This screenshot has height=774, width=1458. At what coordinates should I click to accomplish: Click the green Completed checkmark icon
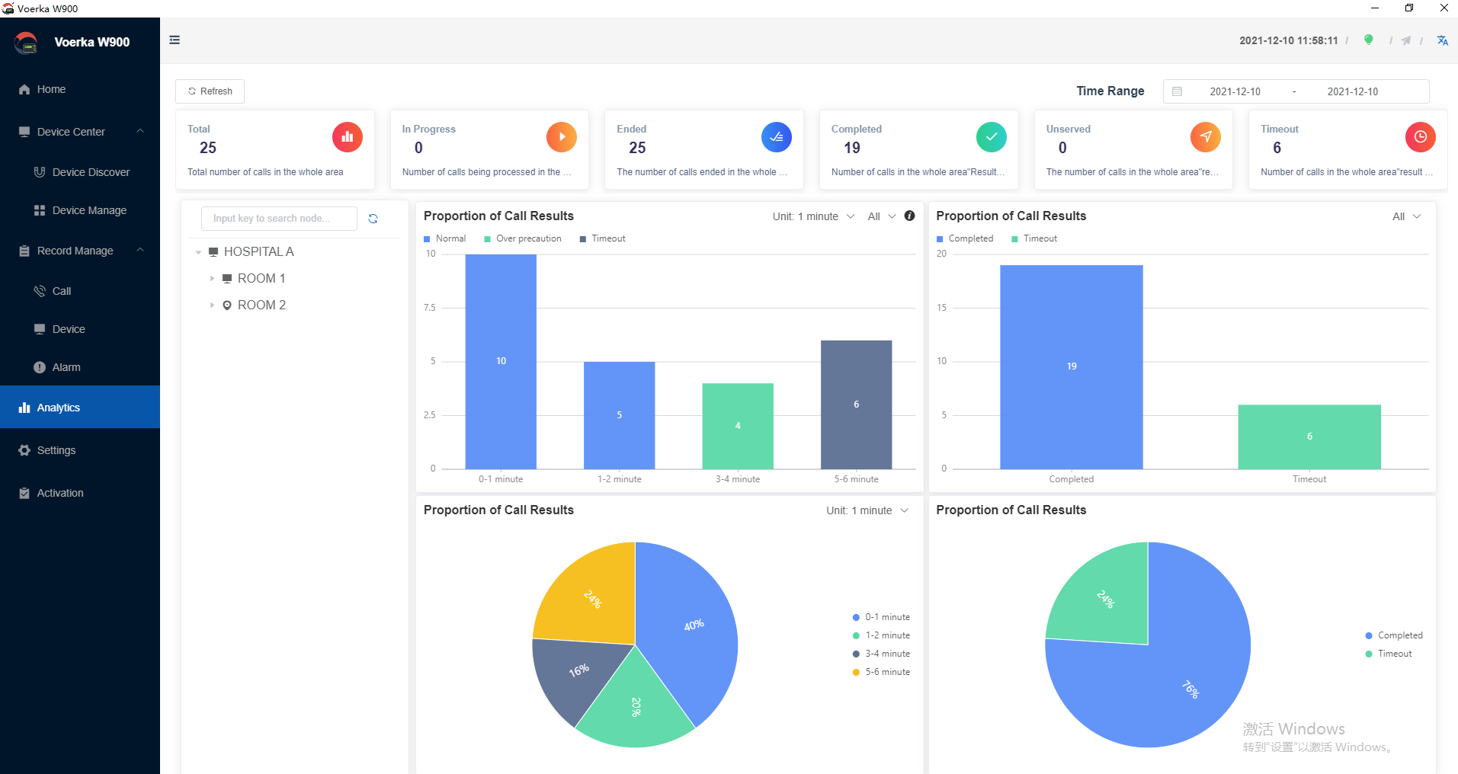(991, 137)
